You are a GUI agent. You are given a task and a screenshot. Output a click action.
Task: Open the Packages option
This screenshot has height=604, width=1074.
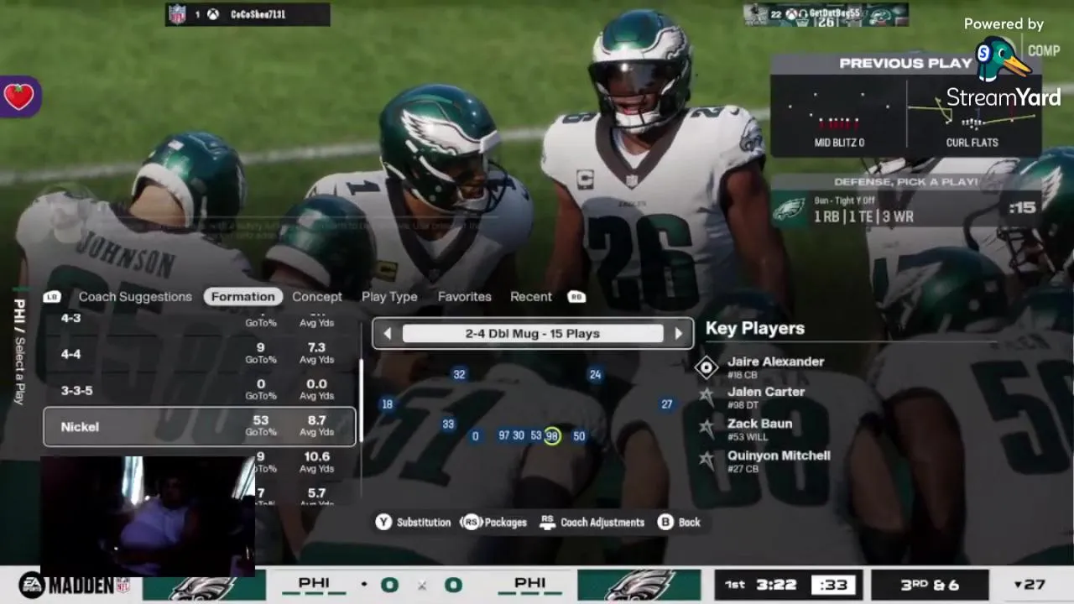click(x=506, y=523)
